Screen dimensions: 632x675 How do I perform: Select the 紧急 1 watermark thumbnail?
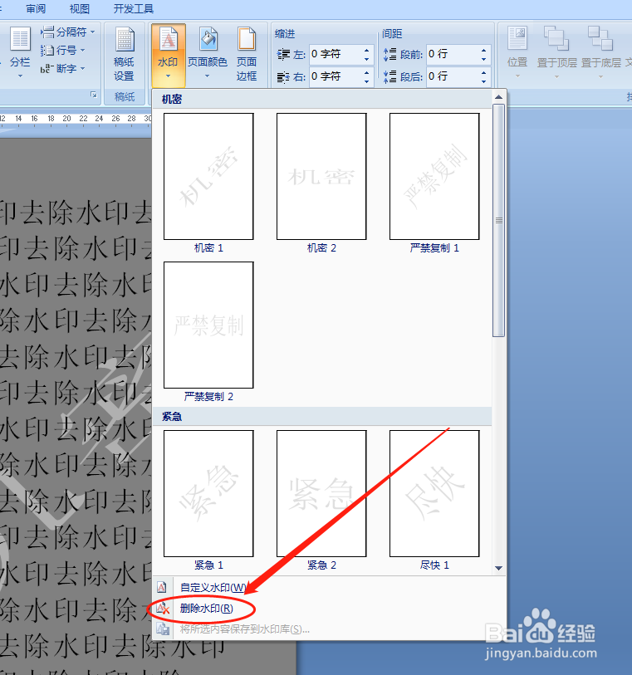click(208, 493)
